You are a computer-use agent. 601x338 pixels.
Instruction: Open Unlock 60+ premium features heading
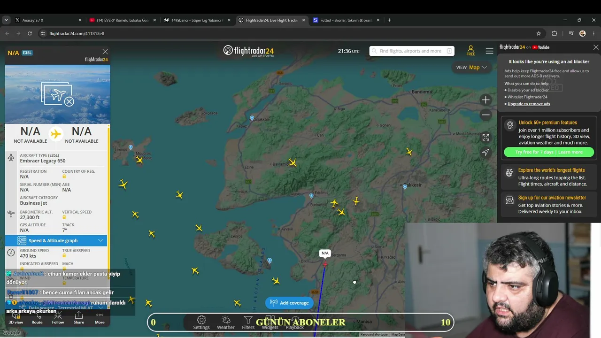(x=547, y=123)
